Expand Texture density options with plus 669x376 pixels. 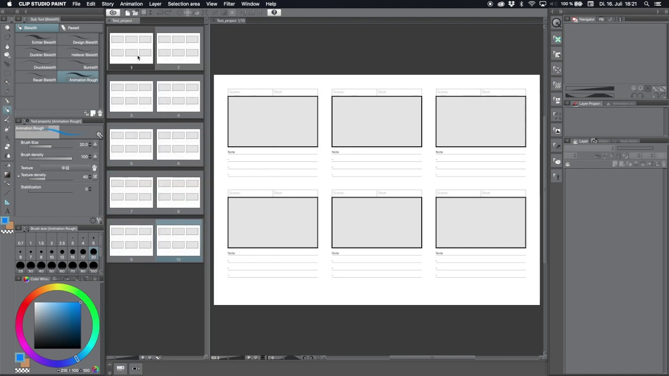pos(18,176)
